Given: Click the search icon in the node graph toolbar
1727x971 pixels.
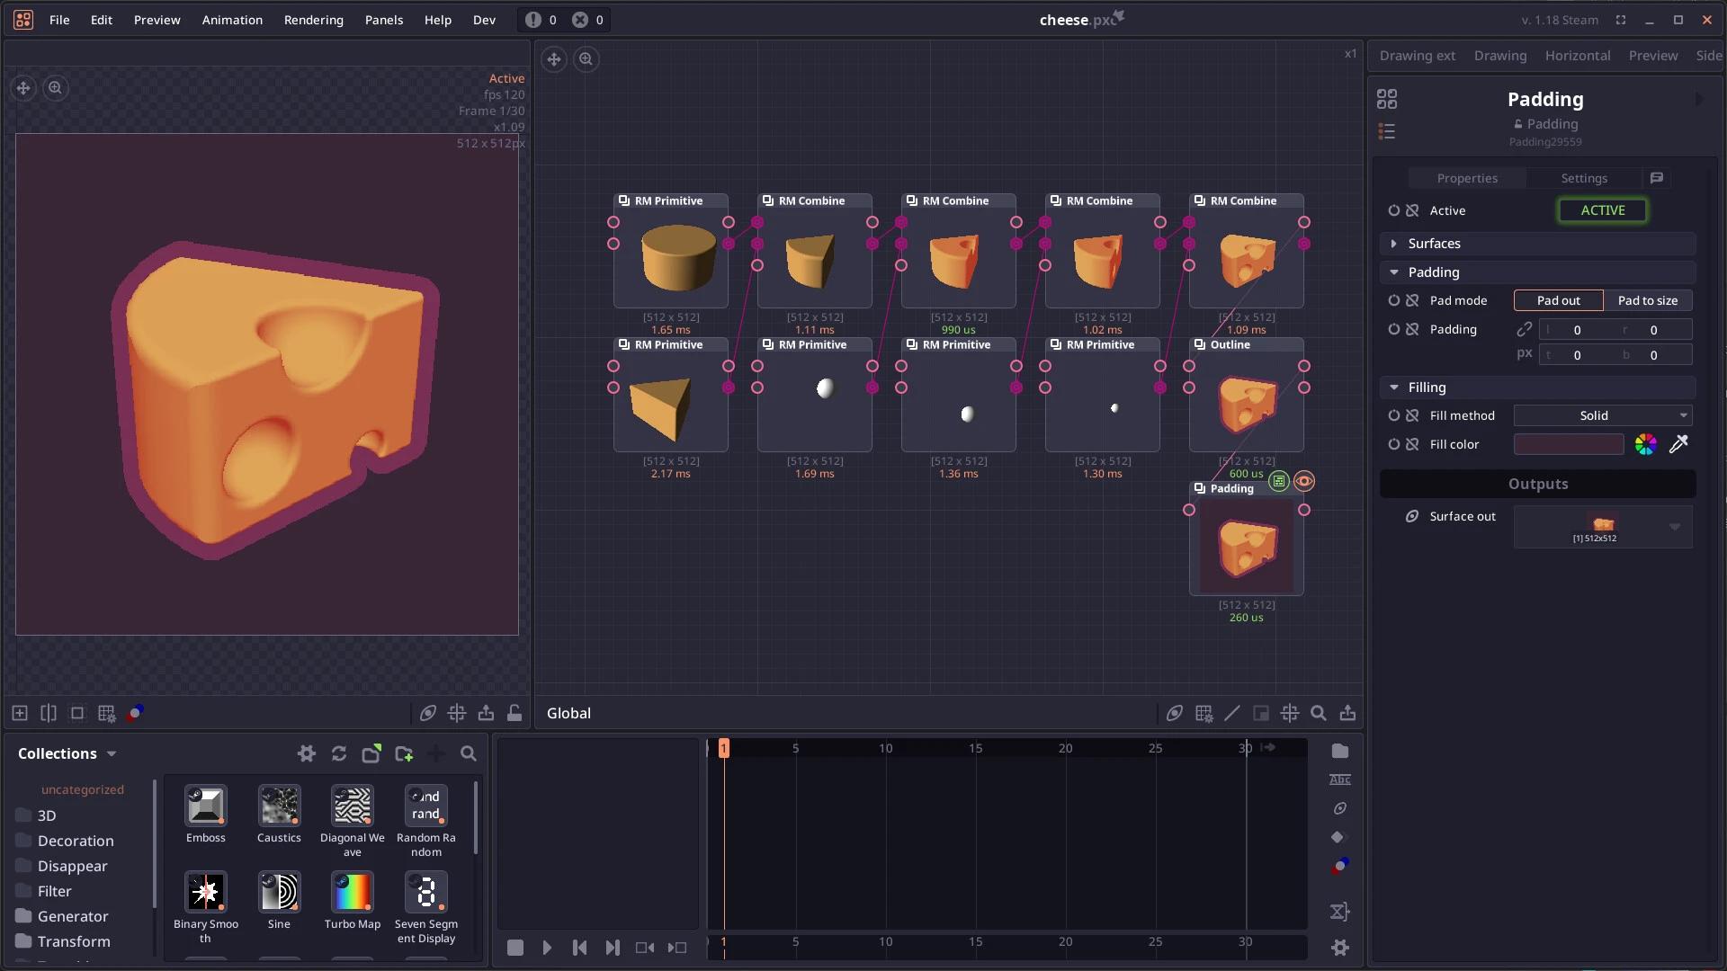Looking at the screenshot, I should click(x=1319, y=713).
